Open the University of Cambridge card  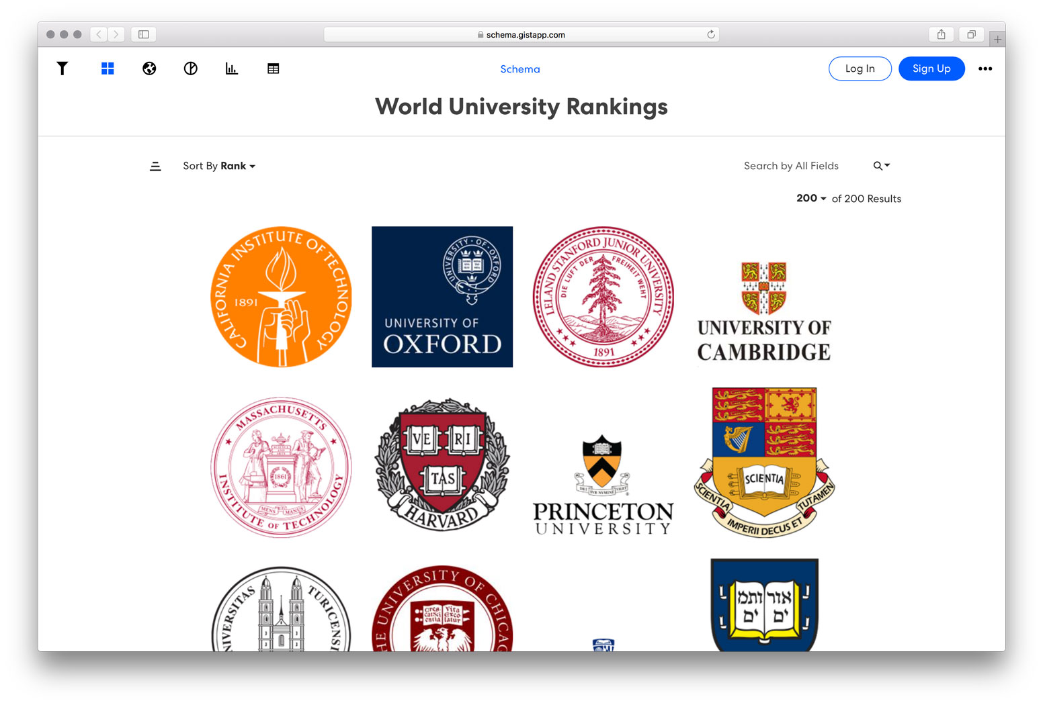coord(764,312)
